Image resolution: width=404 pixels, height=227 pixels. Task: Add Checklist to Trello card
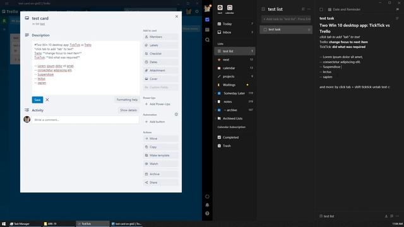(x=160, y=54)
